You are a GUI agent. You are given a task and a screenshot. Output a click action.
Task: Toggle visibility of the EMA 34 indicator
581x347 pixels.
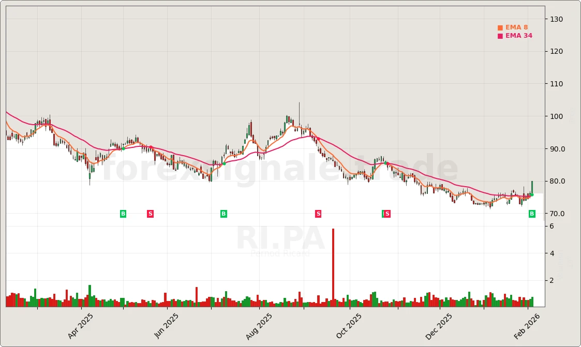pyautogui.click(x=500, y=36)
